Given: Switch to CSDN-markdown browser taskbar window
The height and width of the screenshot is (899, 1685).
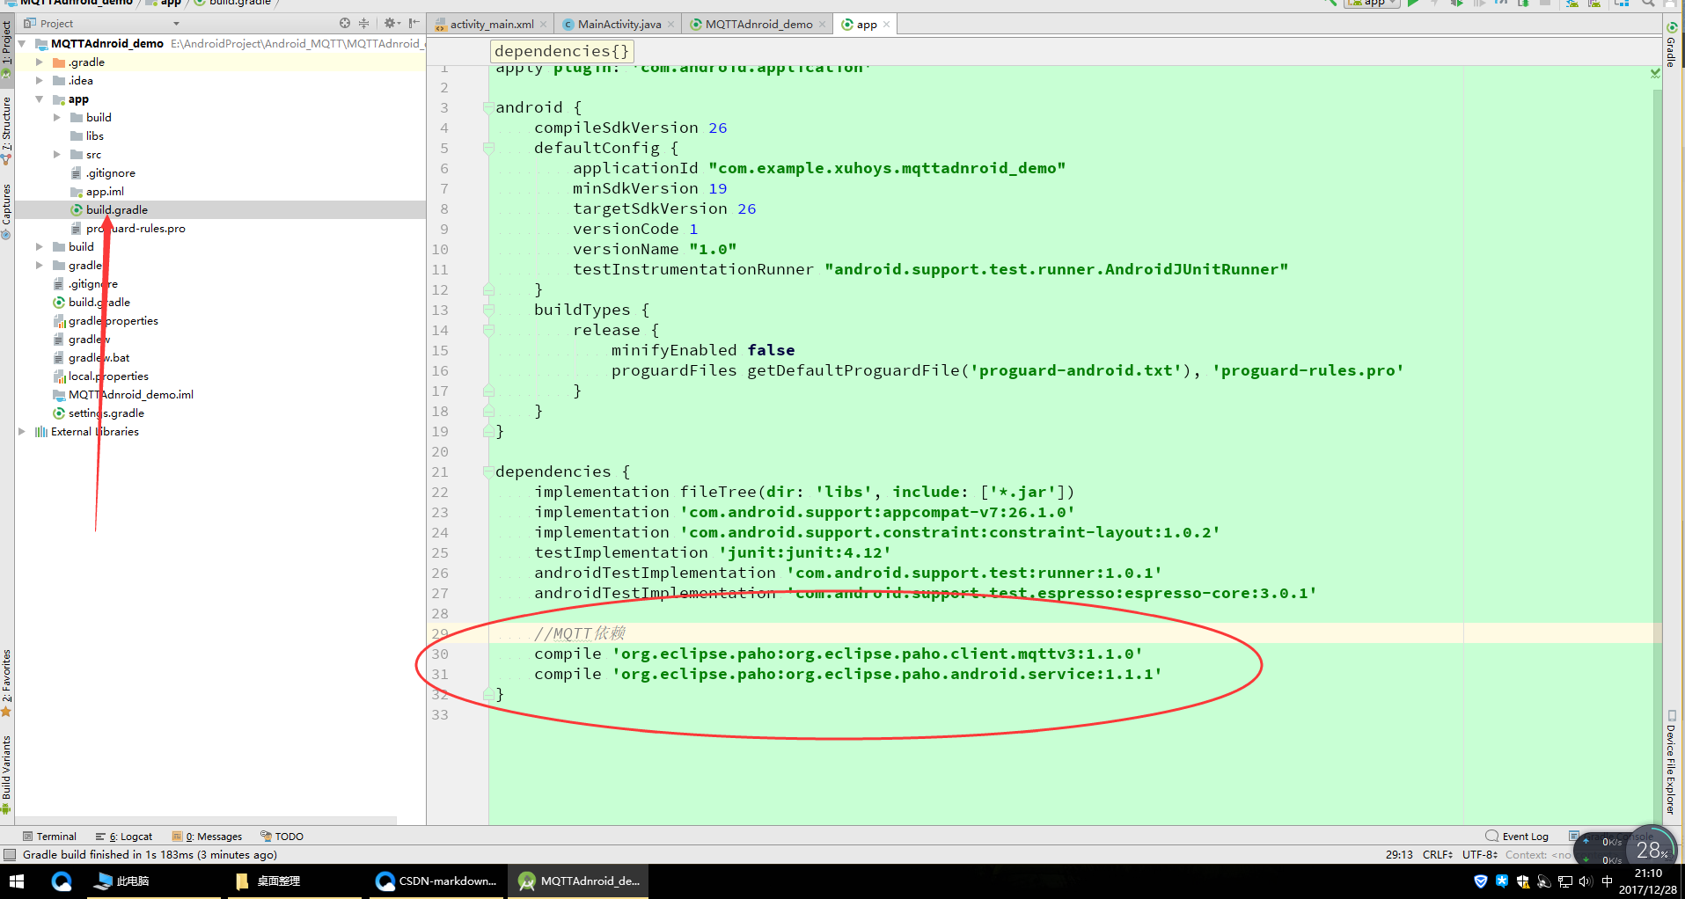Looking at the screenshot, I should 436,881.
